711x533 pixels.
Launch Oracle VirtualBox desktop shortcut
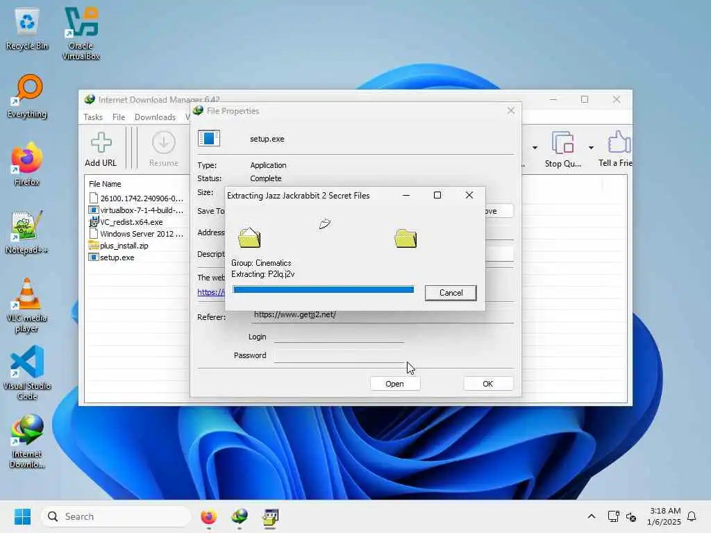tap(81, 34)
